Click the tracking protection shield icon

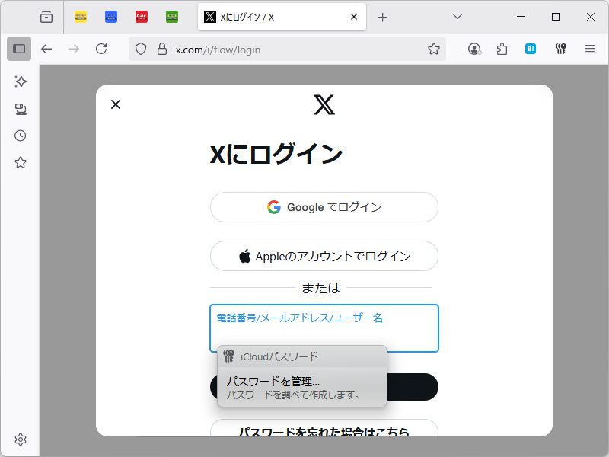pos(139,49)
